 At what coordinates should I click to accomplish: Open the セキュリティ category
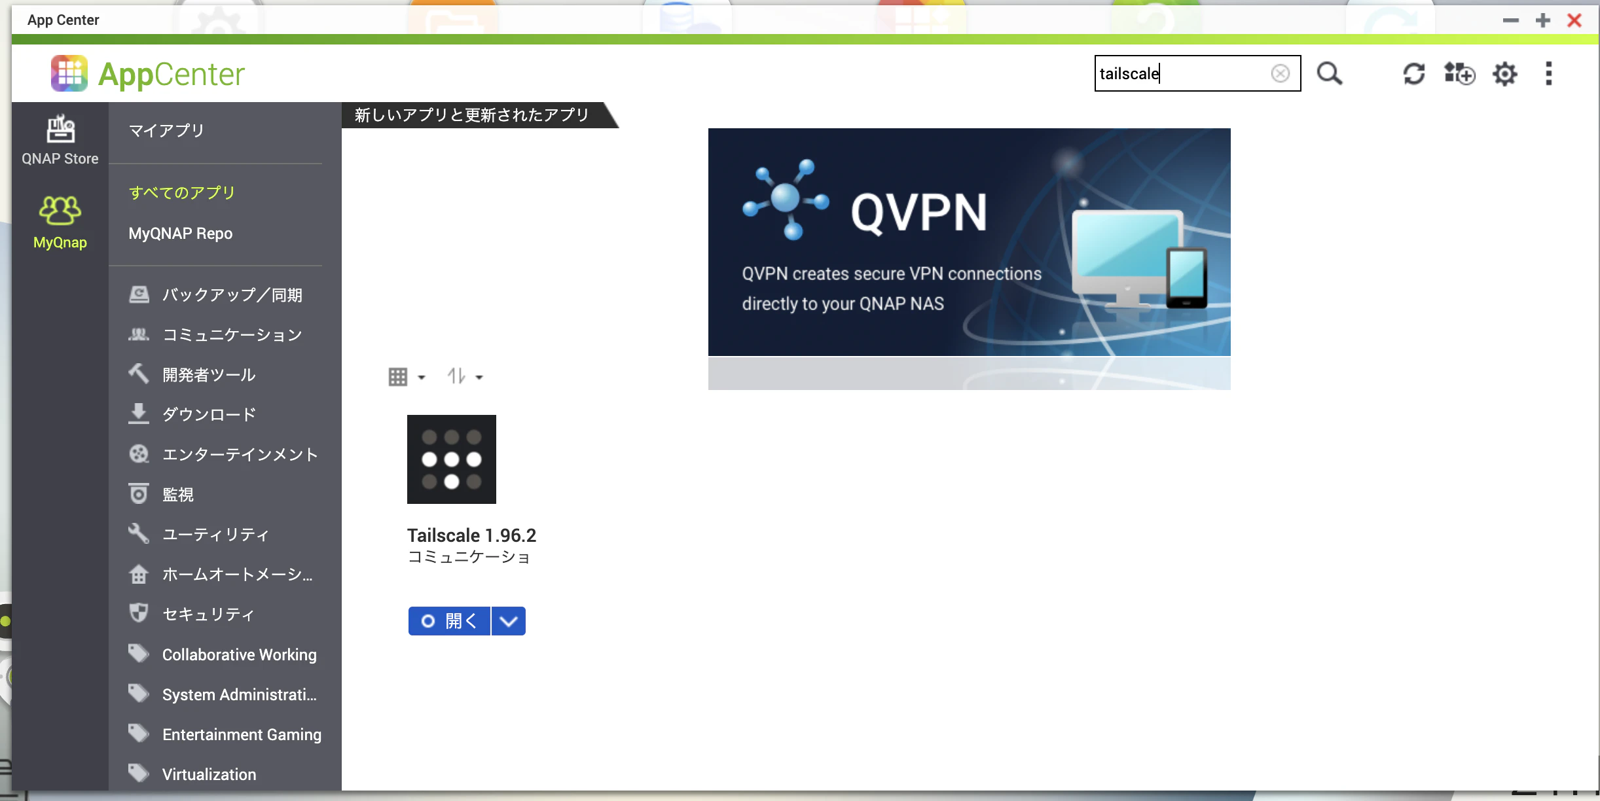tap(208, 614)
